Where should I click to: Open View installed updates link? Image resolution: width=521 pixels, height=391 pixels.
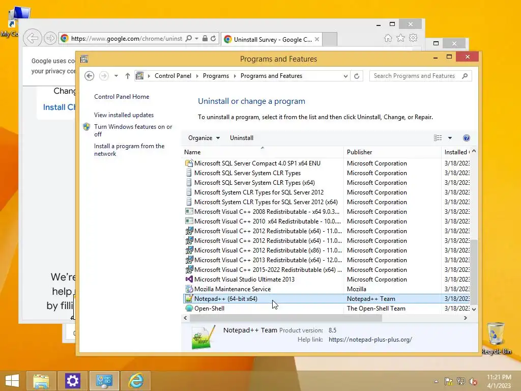click(x=124, y=115)
